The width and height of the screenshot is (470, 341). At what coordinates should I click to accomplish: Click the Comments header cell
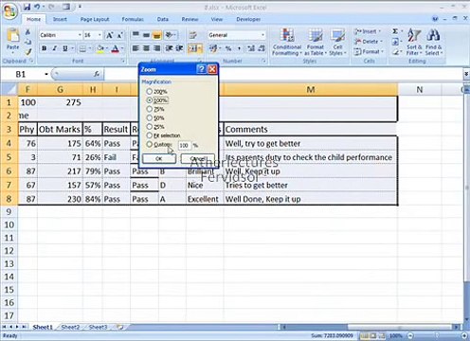point(310,129)
